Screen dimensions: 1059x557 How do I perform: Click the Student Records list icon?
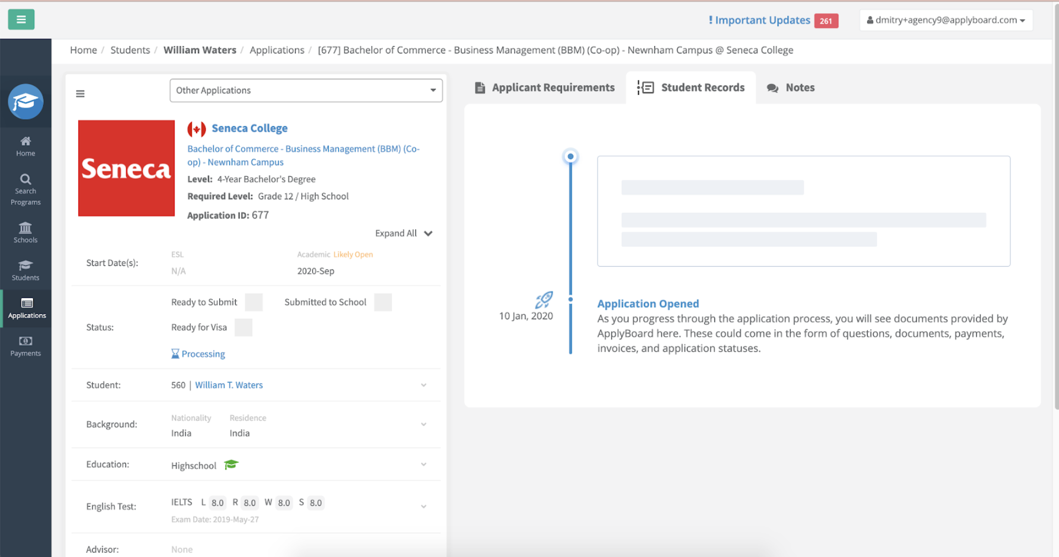coord(646,88)
